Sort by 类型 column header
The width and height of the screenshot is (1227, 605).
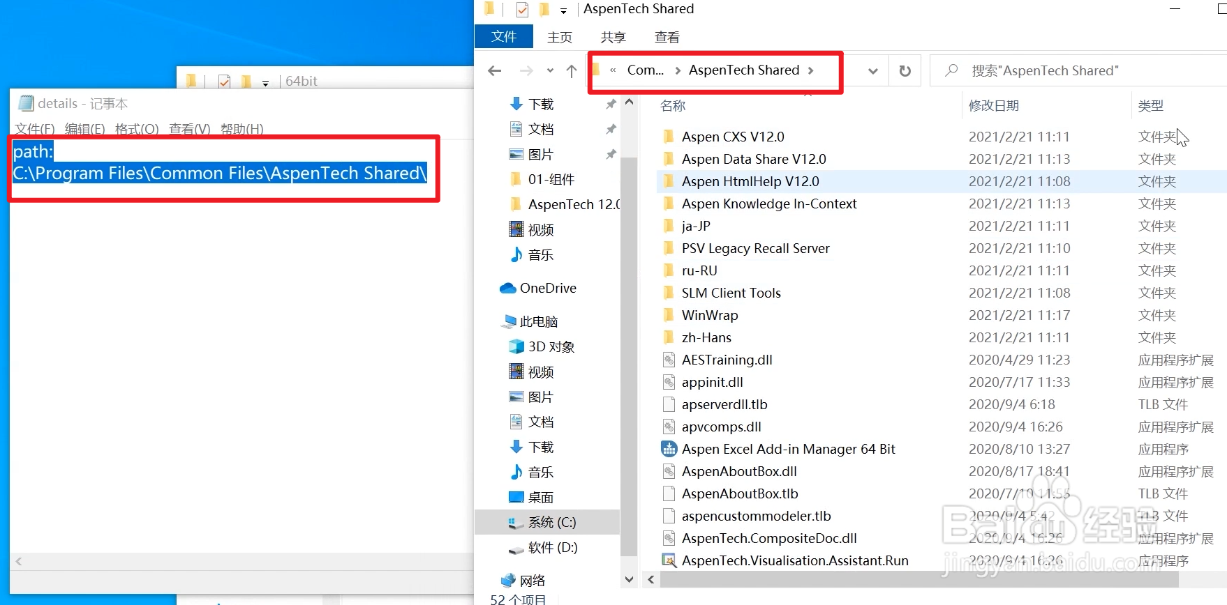[x=1151, y=105]
